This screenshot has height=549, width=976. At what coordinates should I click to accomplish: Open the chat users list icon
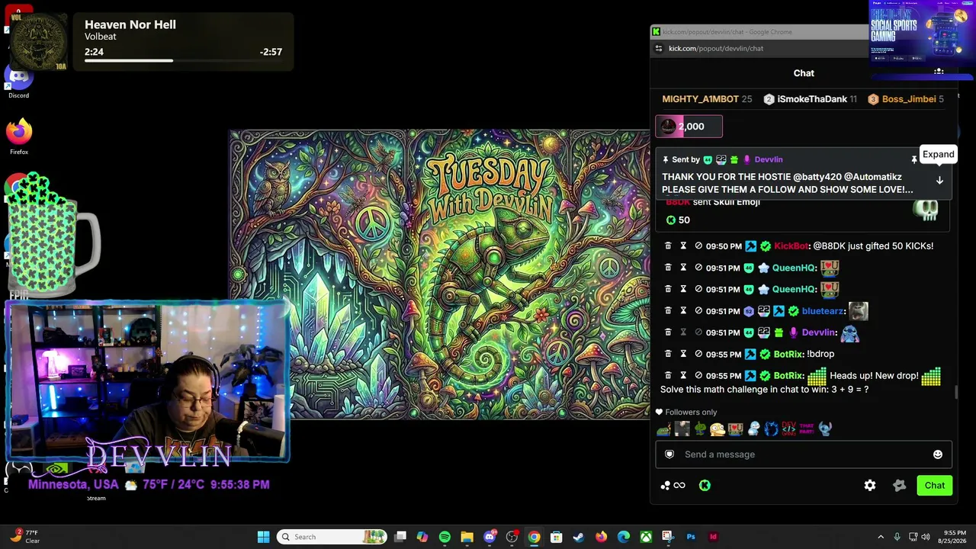[x=939, y=72]
